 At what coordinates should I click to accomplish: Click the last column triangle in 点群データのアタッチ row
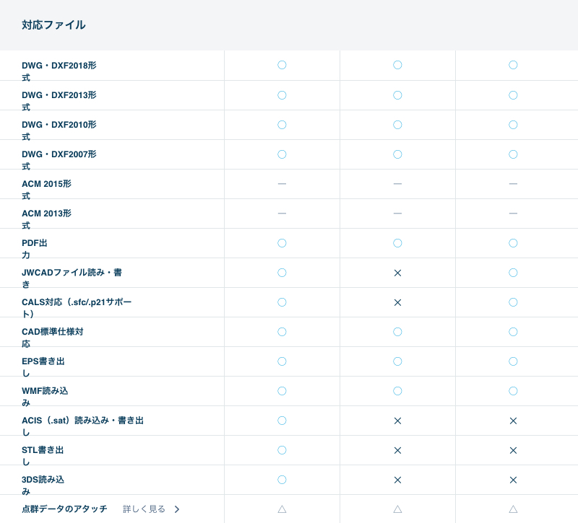pos(513,509)
